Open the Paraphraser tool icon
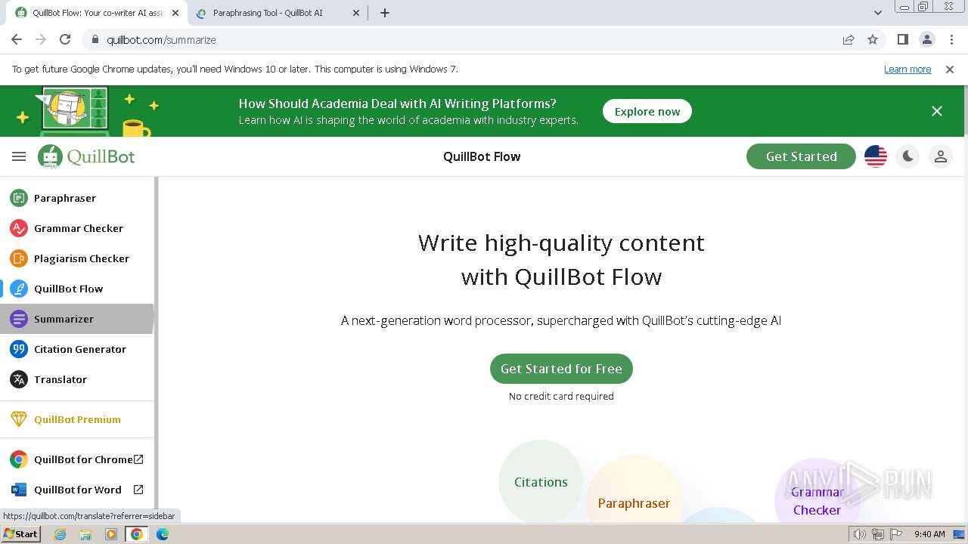968x544 pixels. (19, 198)
